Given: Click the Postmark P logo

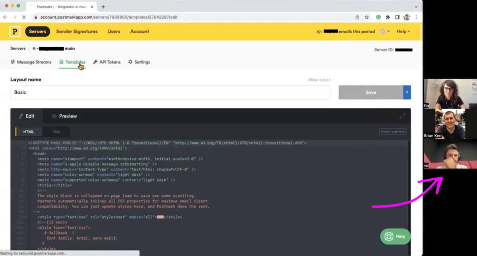Looking at the screenshot, I should (15, 32).
